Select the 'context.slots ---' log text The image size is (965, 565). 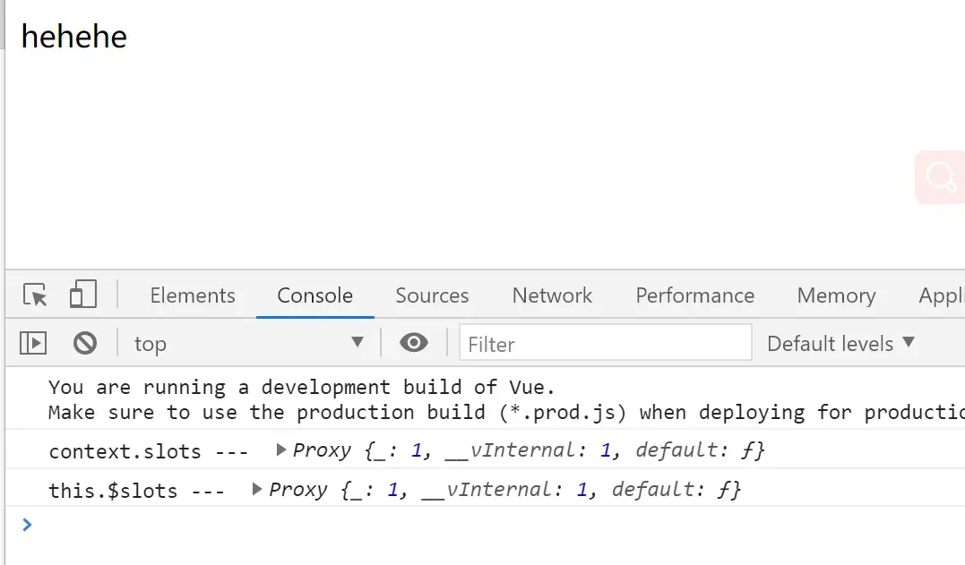(149, 452)
